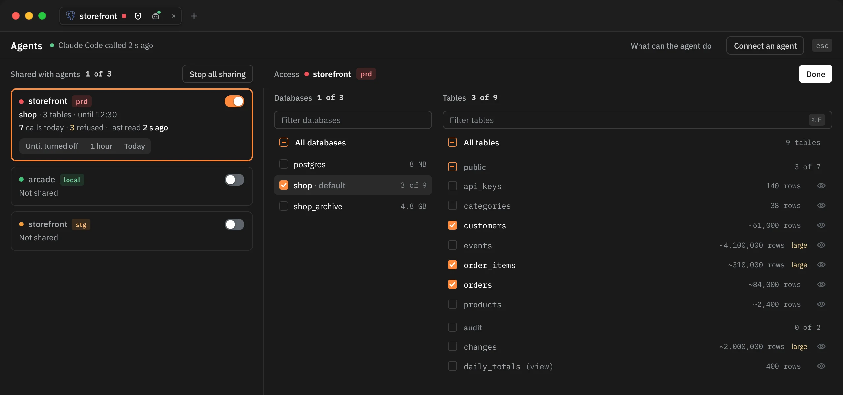Click Stop all sharing button
Image resolution: width=843 pixels, height=395 pixels.
pos(218,74)
